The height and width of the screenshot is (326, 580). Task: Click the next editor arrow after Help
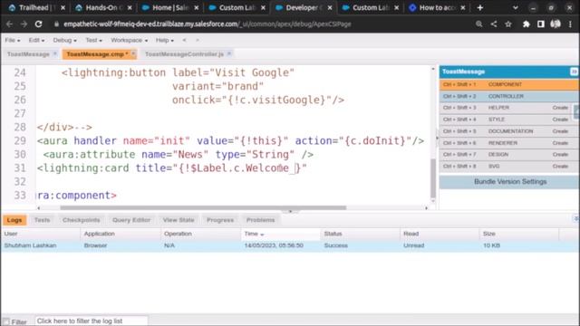click(x=198, y=40)
